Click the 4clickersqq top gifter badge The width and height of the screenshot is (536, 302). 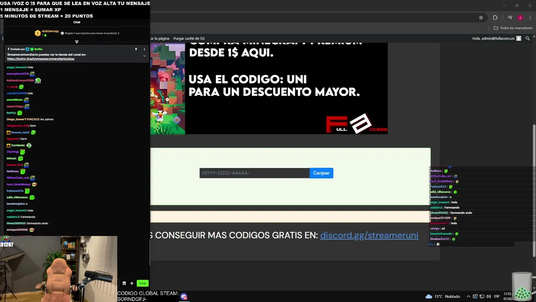[x=47, y=33]
